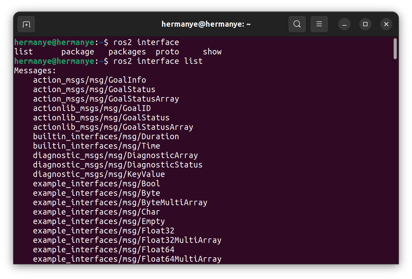The width and height of the screenshot is (412, 279).
Task: Click the 'action_msgs/msg/GoalStatusArray' line
Action: (106, 99)
